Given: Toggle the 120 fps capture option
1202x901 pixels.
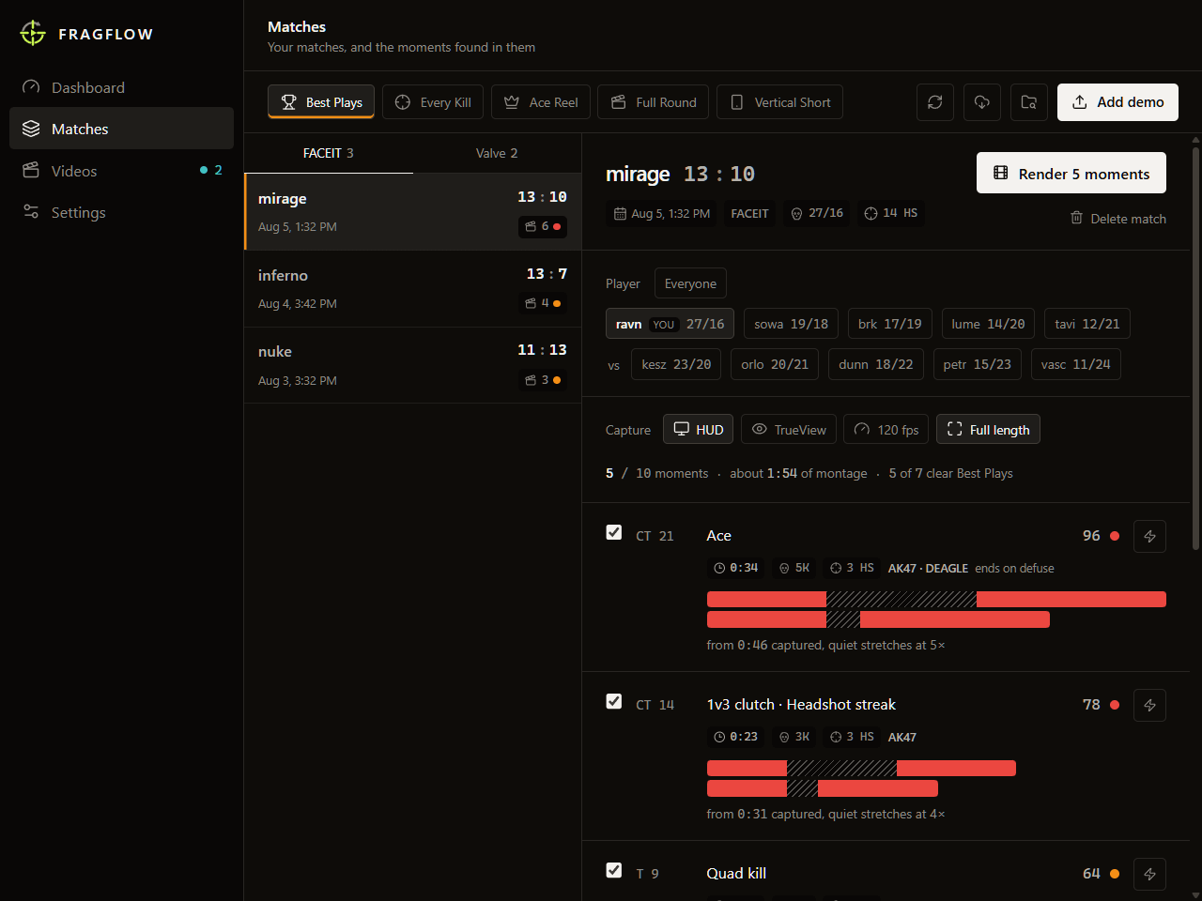Looking at the screenshot, I should (886, 430).
